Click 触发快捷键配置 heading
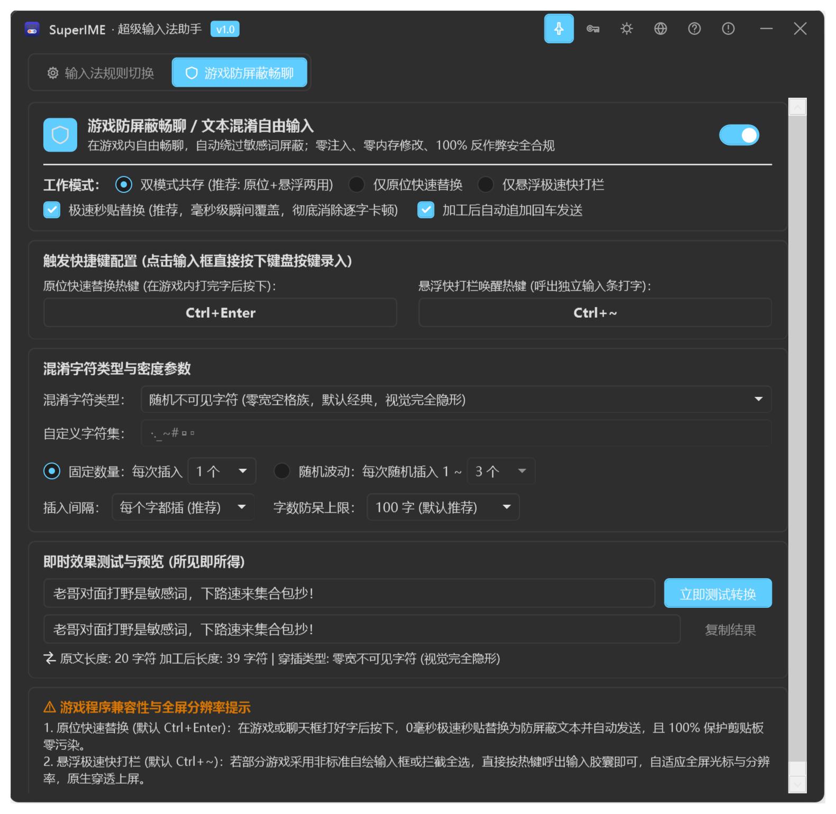836x814 pixels. pos(197,261)
